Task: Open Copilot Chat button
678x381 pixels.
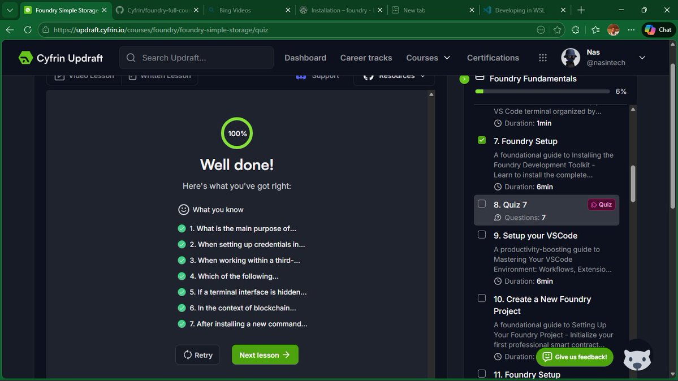Action: [658, 30]
